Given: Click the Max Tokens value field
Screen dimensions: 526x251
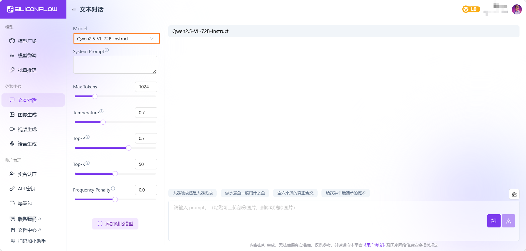Looking at the screenshot, I should [x=146, y=87].
